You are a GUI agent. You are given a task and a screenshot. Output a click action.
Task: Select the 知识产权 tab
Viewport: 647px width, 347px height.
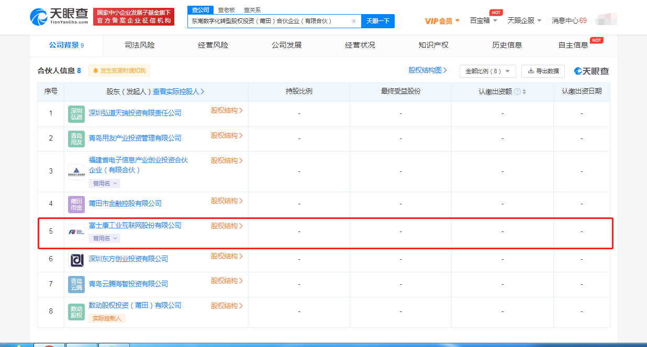coord(433,45)
